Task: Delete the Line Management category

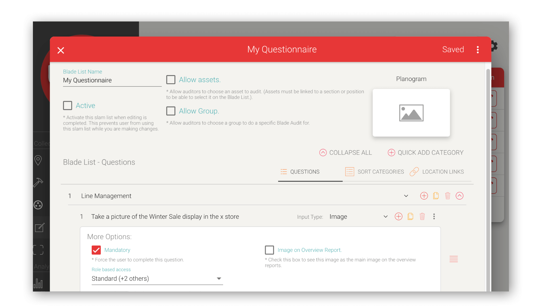Action: [x=448, y=196]
